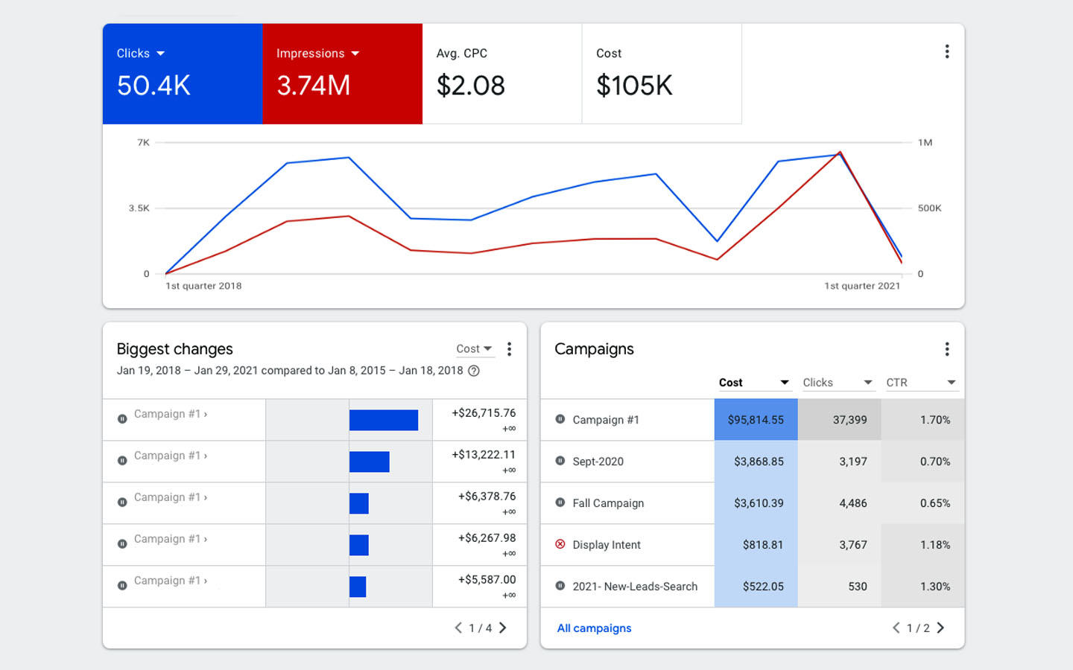
Task: Open All campaigns link
Action: click(x=594, y=628)
